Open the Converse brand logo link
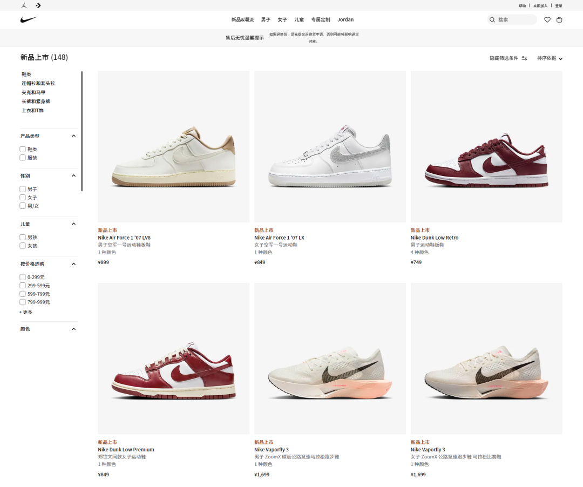583x487 pixels. [38, 5]
